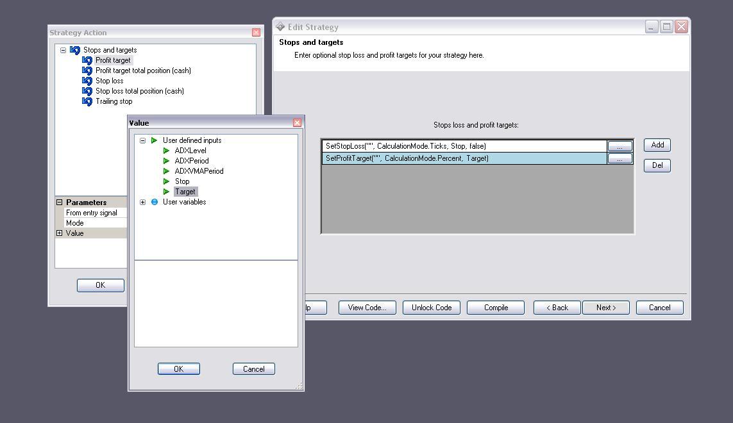Click the icon beside Trailing stop
733x423 pixels.
click(x=87, y=101)
